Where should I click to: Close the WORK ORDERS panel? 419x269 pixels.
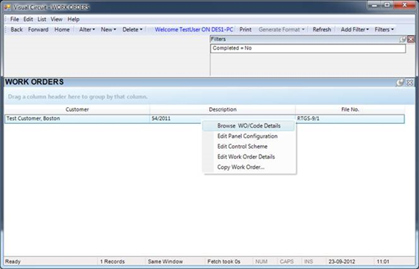[410, 82]
